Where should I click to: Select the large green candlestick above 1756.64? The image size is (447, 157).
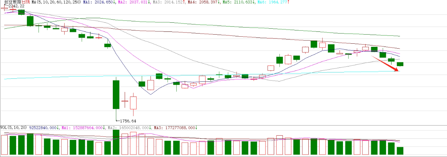coord(116,95)
